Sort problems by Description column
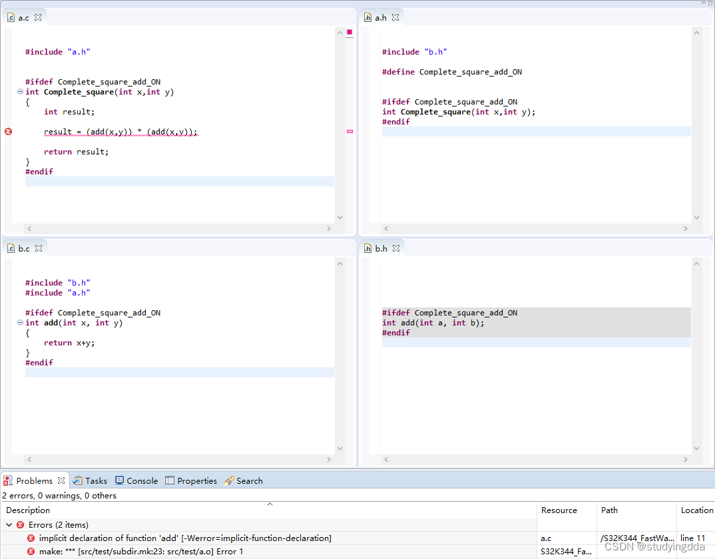Screen dimensions: 715x559 click(269, 510)
